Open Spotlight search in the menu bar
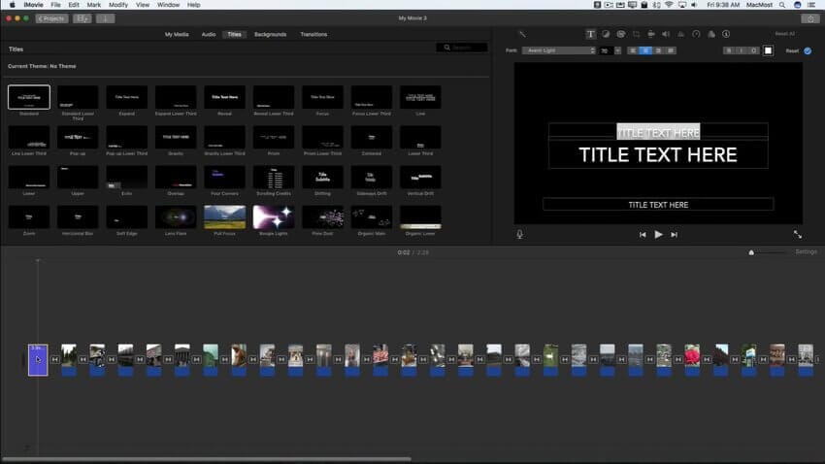The height and width of the screenshot is (464, 825). click(x=782, y=5)
